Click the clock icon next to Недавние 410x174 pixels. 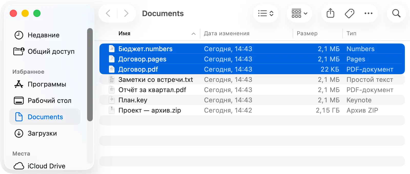point(19,35)
